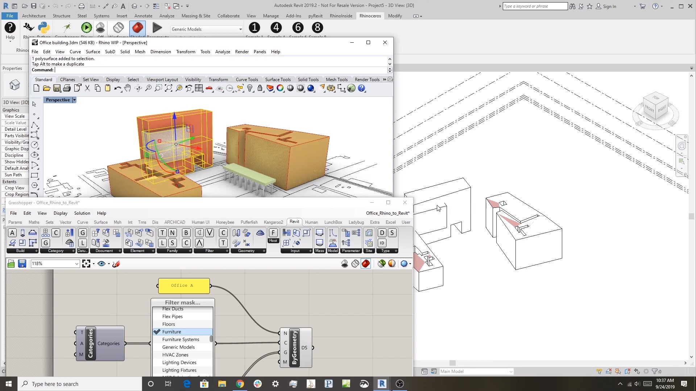Open Rhino options gear icon
The image size is (696, 391).
click(331, 88)
